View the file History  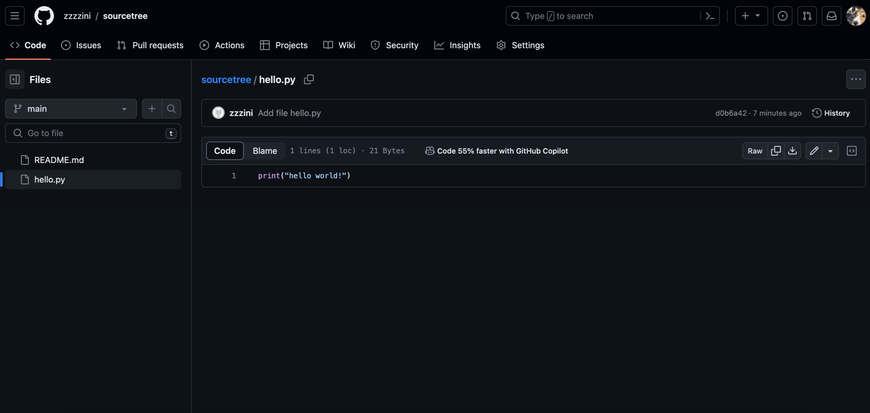(831, 113)
